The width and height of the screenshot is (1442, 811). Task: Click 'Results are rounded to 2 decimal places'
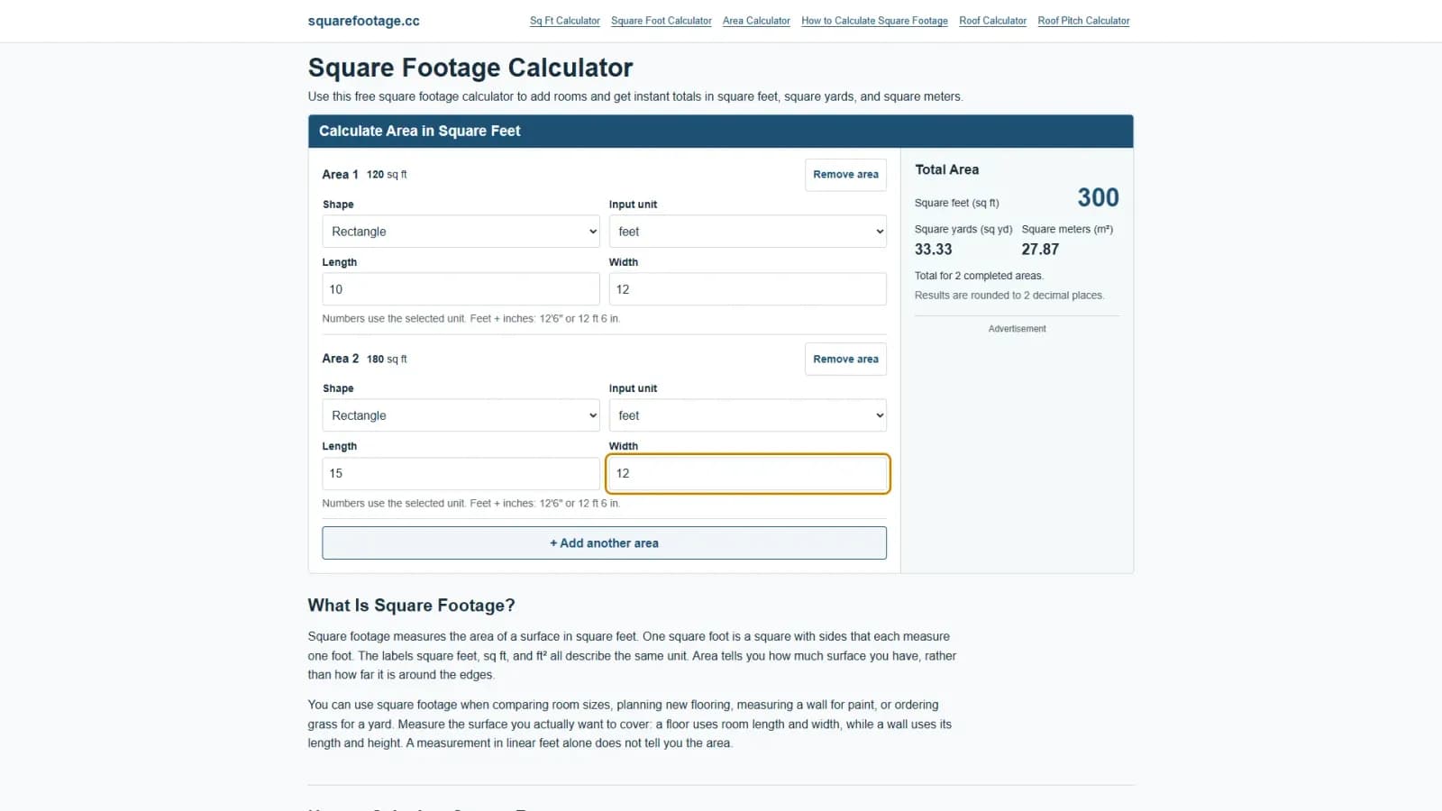(x=1009, y=296)
